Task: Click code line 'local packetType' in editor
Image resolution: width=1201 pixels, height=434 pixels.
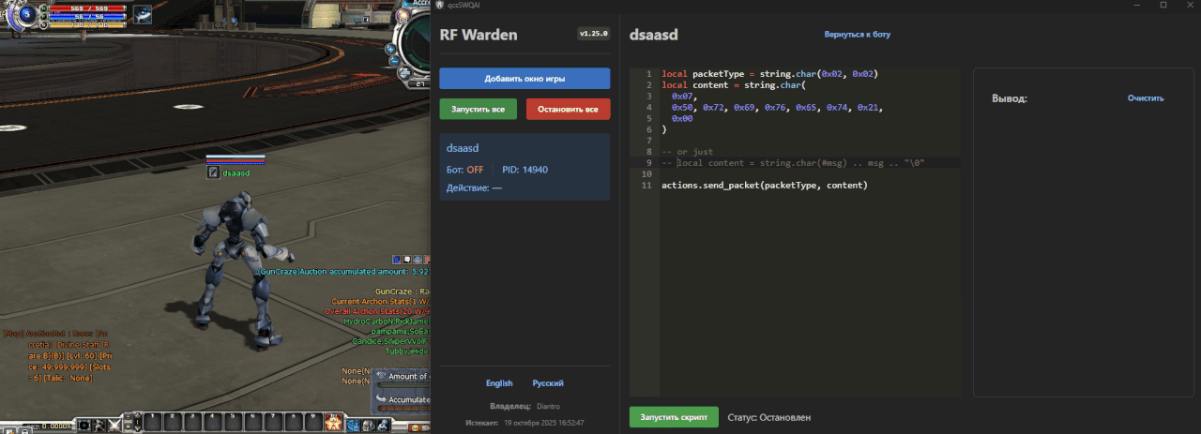Action: coord(769,73)
